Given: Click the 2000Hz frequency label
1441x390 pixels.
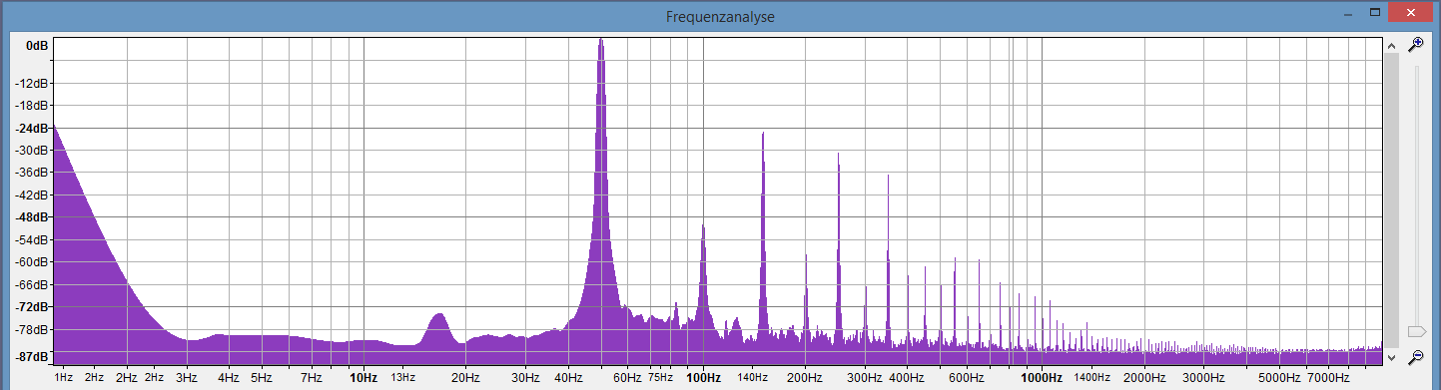Looking at the screenshot, I should pos(1143,378).
